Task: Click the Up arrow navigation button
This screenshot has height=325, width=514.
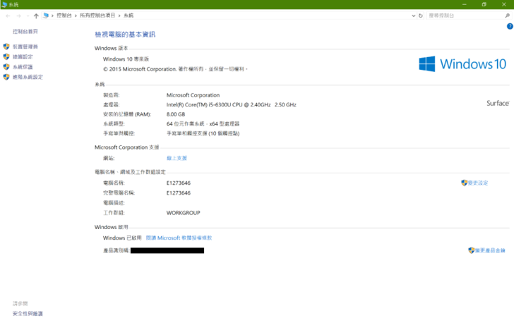Action: click(36, 16)
